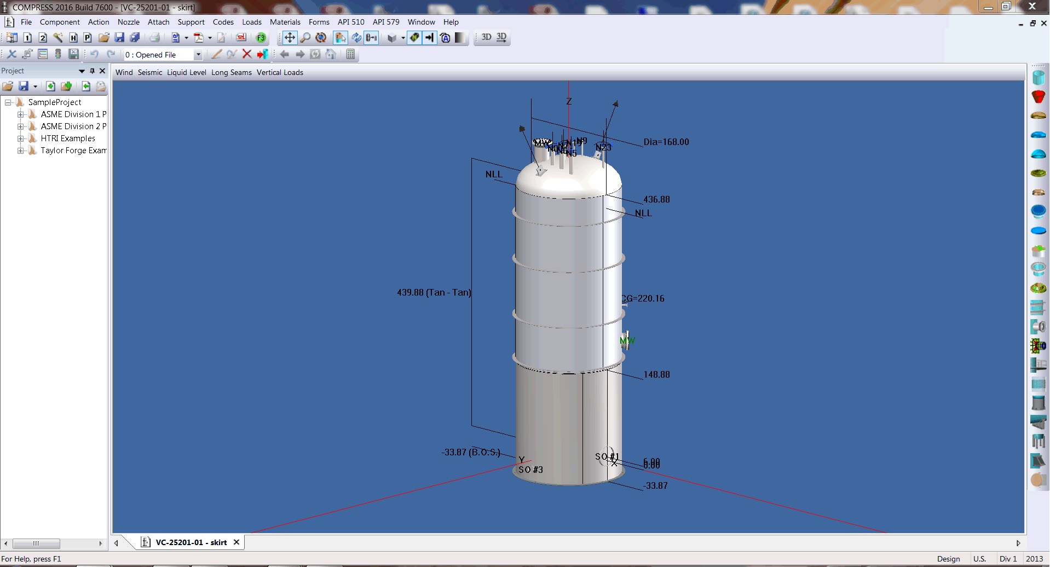Click the calculator icon
Image resolution: width=1050 pixels, height=567 pixels.
pos(351,54)
